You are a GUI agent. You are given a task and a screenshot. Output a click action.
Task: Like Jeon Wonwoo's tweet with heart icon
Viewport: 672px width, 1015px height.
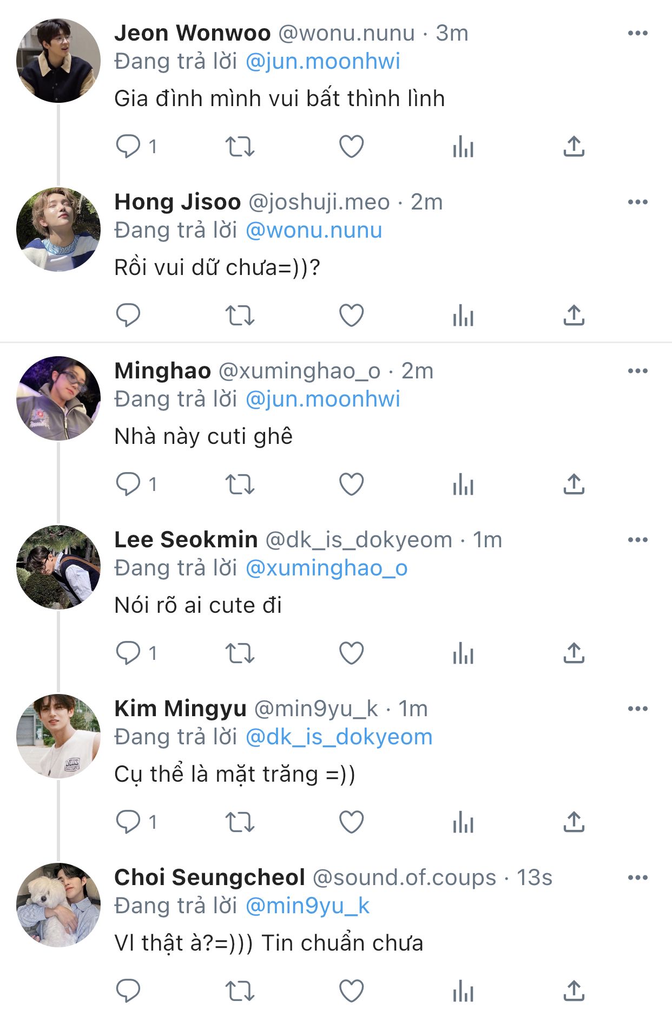[x=351, y=146]
